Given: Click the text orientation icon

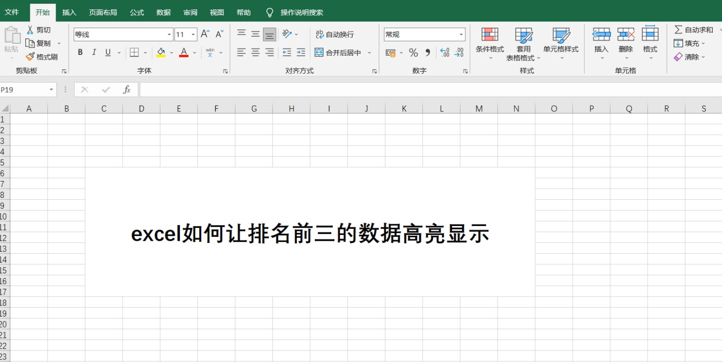Looking at the screenshot, I should 287,33.
